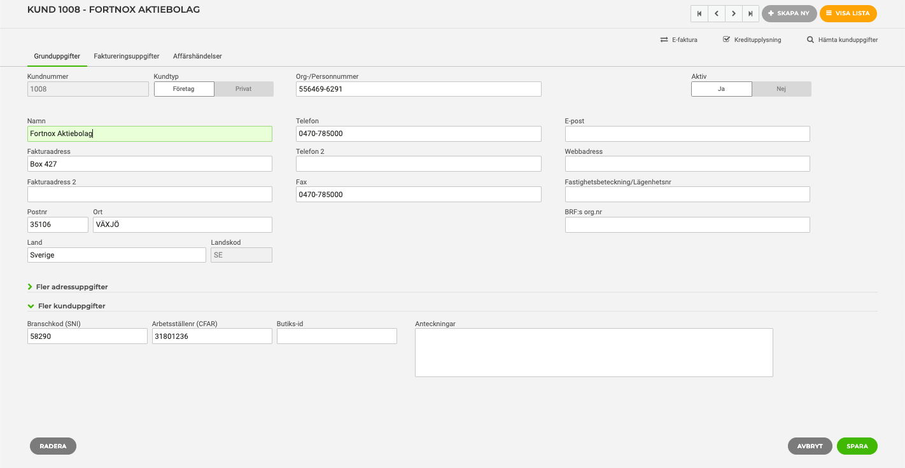Set Aktiv to Ja
This screenshot has width=905, height=468.
(721, 89)
